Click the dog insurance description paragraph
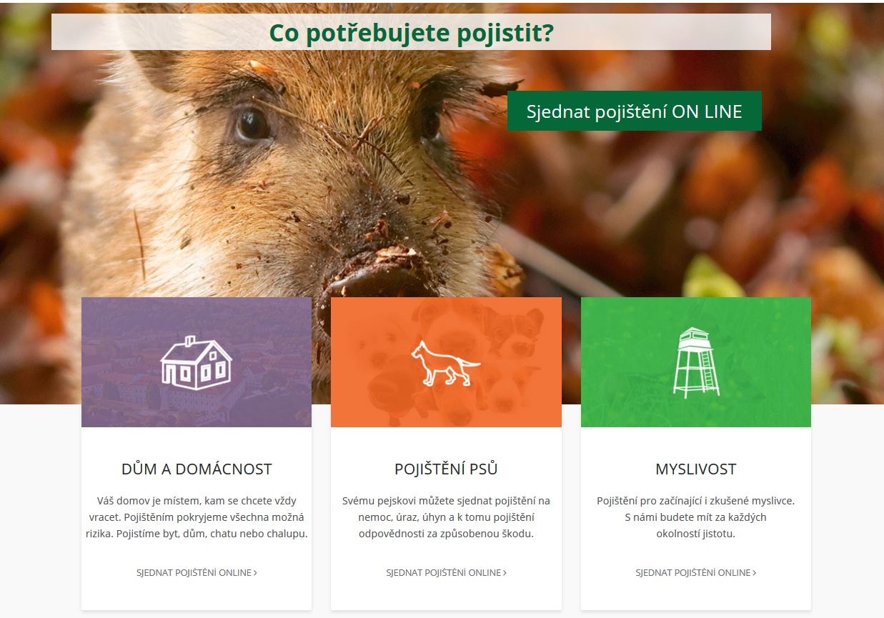Image resolution: width=884 pixels, height=618 pixels. click(446, 517)
